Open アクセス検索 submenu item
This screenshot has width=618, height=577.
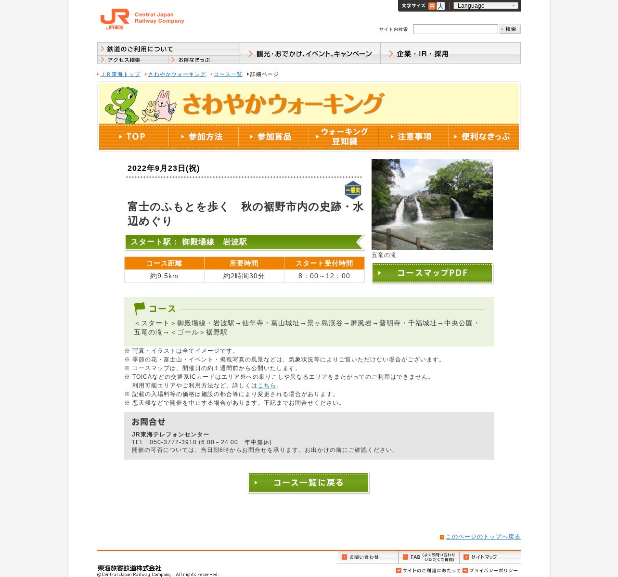coord(133,60)
